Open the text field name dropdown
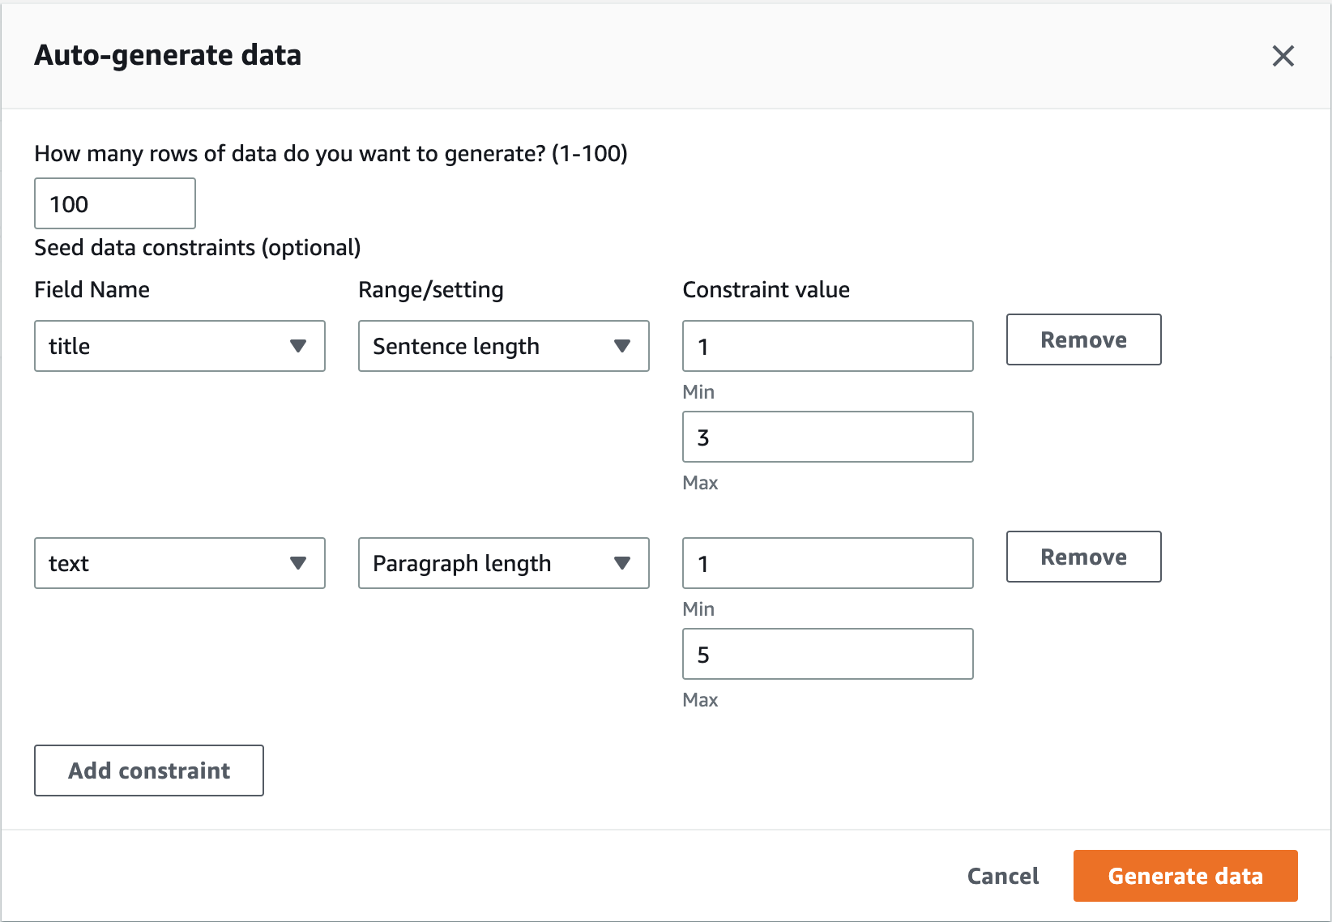Screen dimensions: 1332x922 180,563
